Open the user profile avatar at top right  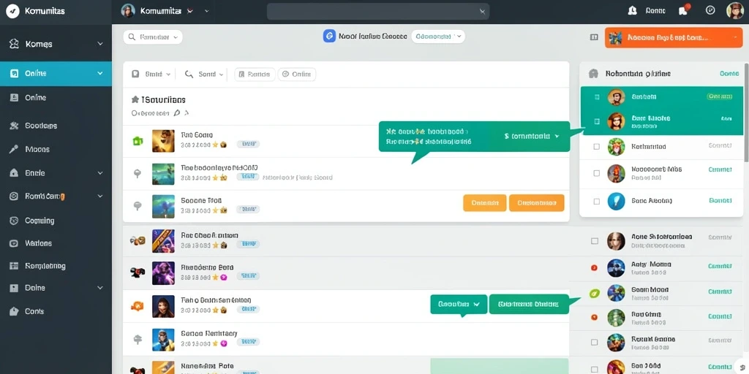pos(734,10)
